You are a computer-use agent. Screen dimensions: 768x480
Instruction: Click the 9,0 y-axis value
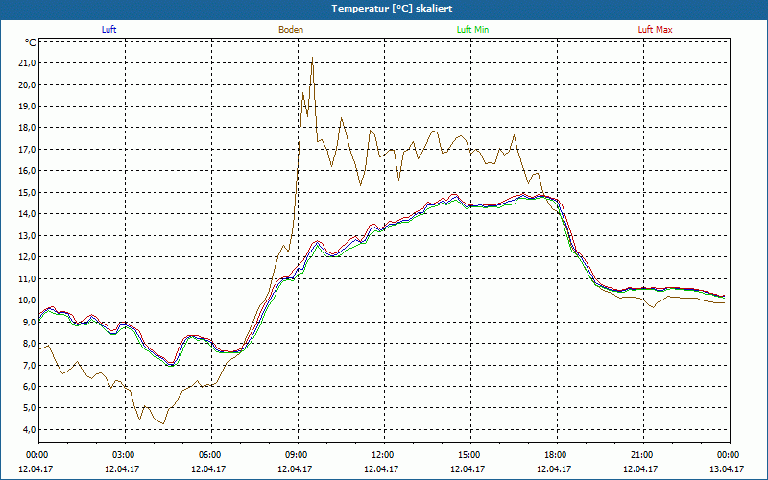click(x=30, y=322)
